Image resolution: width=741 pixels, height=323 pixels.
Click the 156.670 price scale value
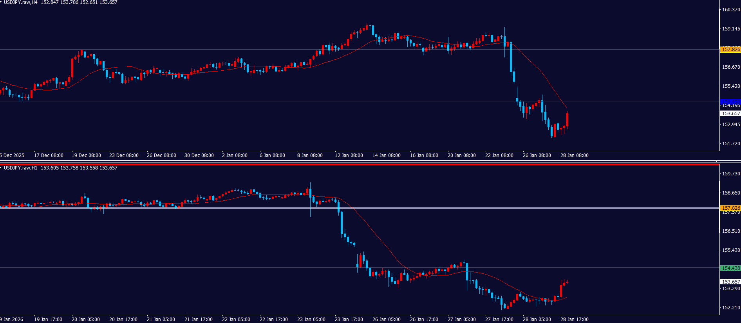coord(731,67)
